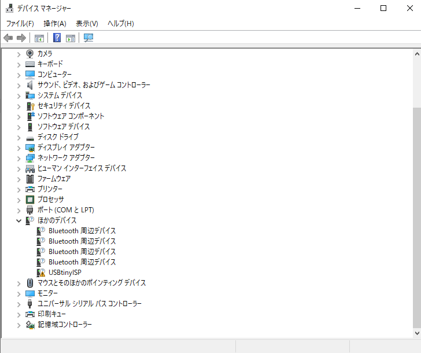This screenshot has width=421, height=353.
Task: Select the プロセッサ label
Action: (x=51, y=200)
